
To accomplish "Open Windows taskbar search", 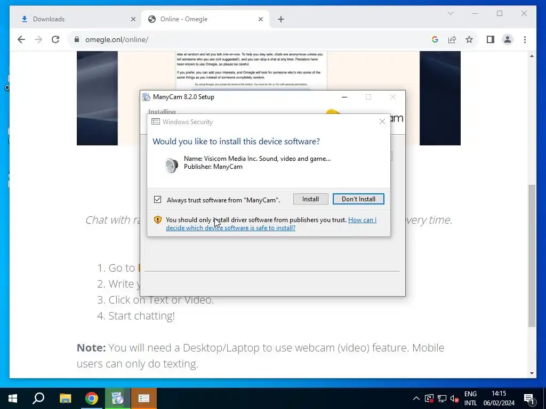I will [x=38, y=398].
